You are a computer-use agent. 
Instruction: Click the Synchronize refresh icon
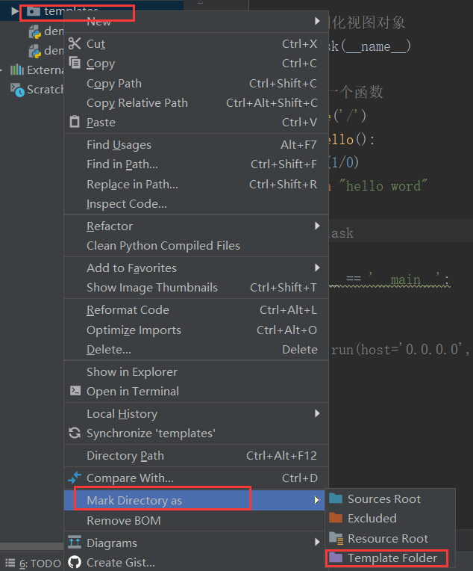pyautogui.click(x=75, y=433)
